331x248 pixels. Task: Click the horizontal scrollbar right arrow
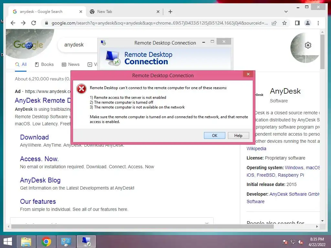pyautogui.click(x=317, y=226)
